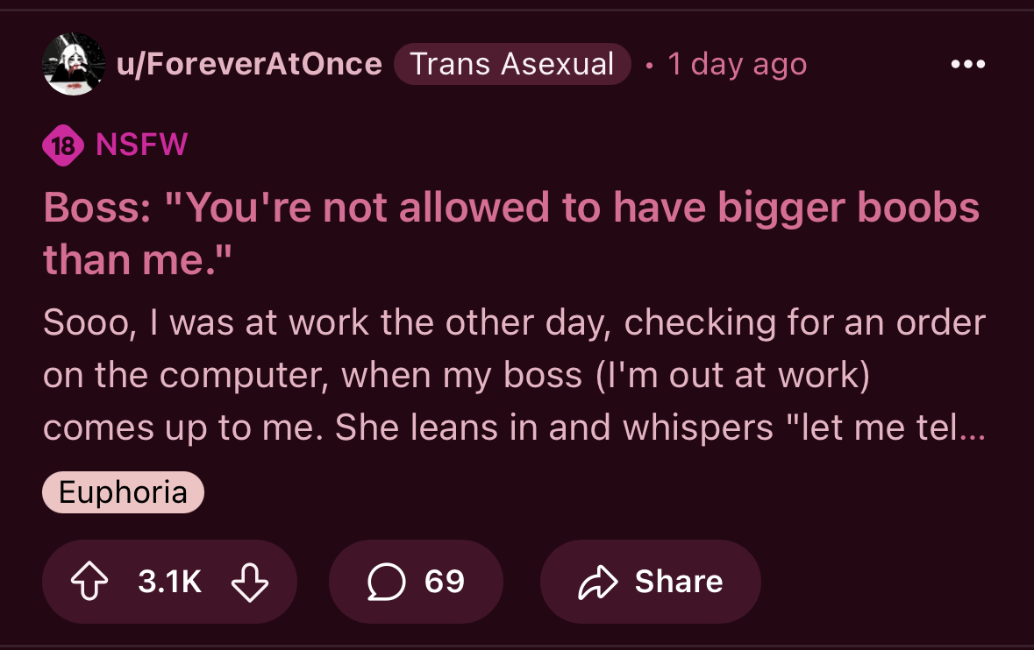
Task: Open the u/ForeverAtOnce profile avatar
Action: coord(73,64)
